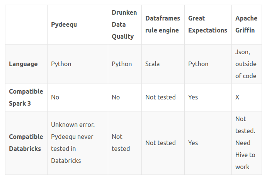Click the Scala language cell
Screen dimensions: 267x178
click(x=153, y=64)
